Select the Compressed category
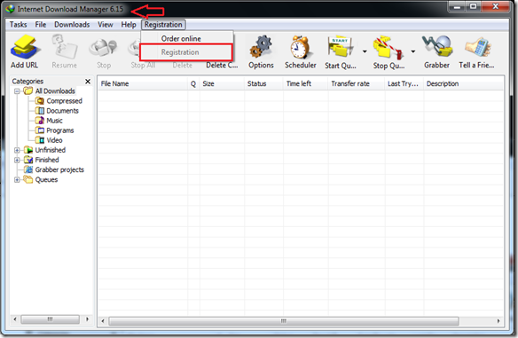This screenshot has height=338, width=518. [x=64, y=101]
